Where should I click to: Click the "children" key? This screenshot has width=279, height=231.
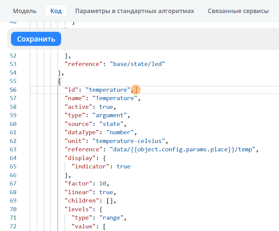tap(82, 201)
